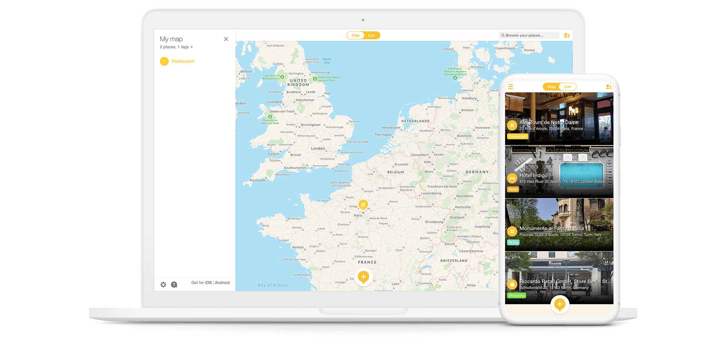
Task: Open the Hotel Indigo place card
Action: tap(559, 172)
